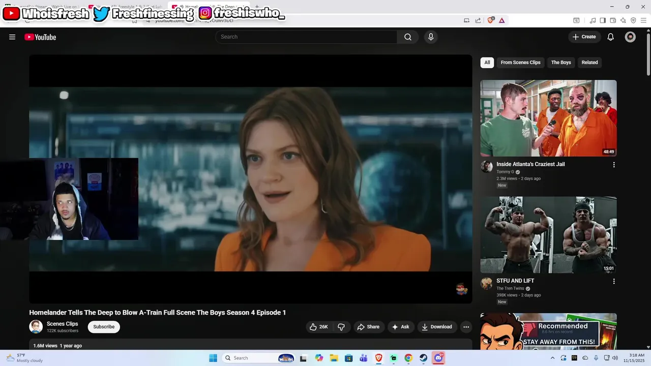Select the All filter chip
Viewport: 651px width, 366px height.
tap(487, 63)
